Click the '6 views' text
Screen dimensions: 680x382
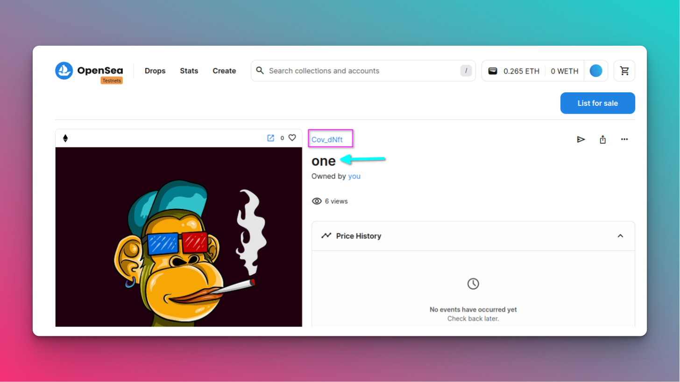[x=336, y=201]
